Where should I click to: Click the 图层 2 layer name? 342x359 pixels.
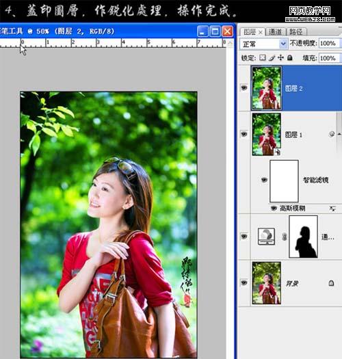click(x=294, y=88)
